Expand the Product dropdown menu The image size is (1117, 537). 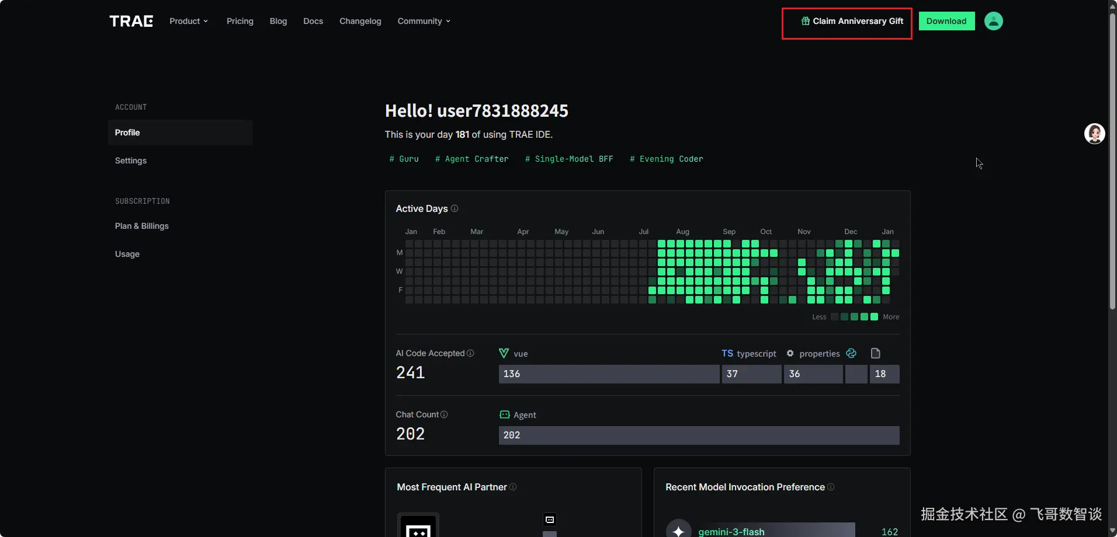click(x=188, y=21)
